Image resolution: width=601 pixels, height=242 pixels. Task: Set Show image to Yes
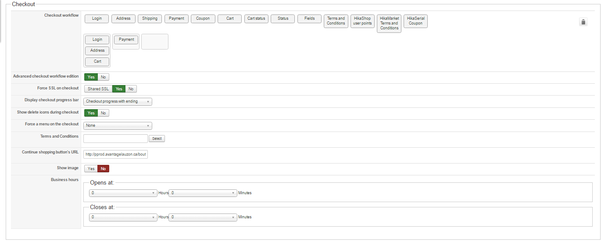91,169
